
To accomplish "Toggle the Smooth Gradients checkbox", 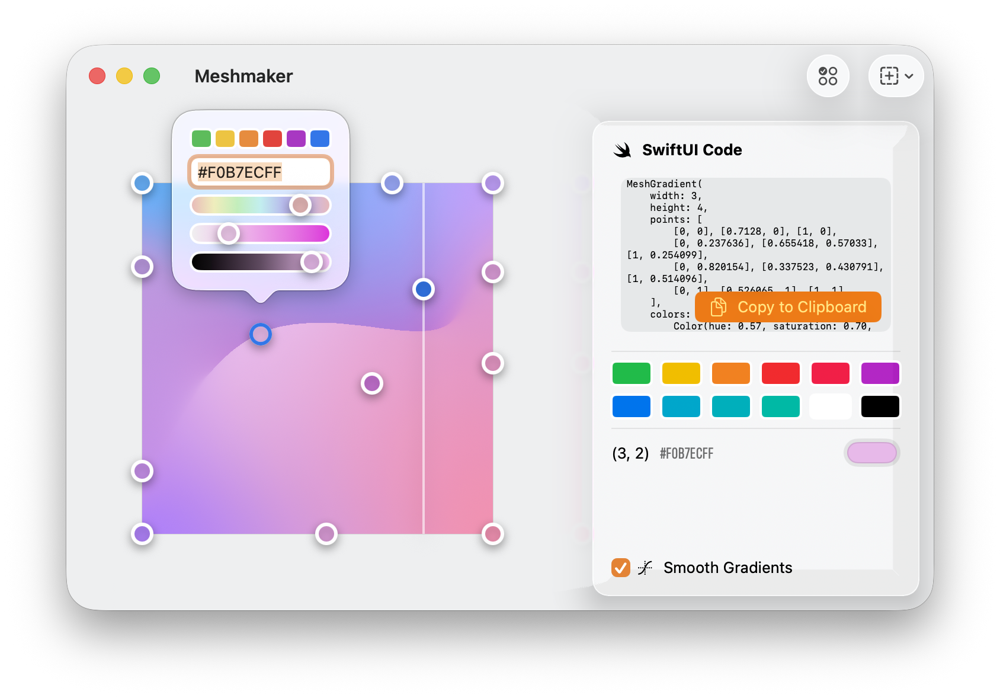I will pyautogui.click(x=621, y=568).
